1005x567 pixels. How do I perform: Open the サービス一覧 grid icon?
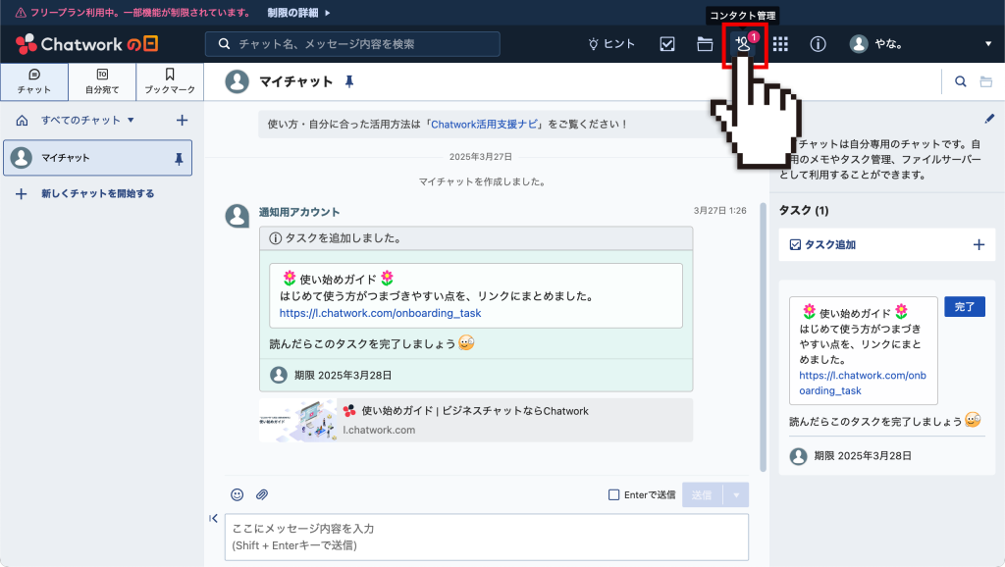click(x=781, y=43)
